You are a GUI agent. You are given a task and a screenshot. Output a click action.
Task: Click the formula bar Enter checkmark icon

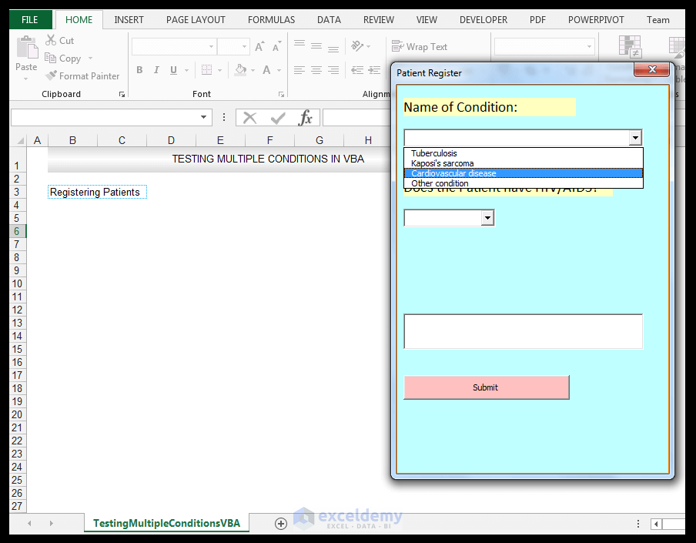point(278,118)
